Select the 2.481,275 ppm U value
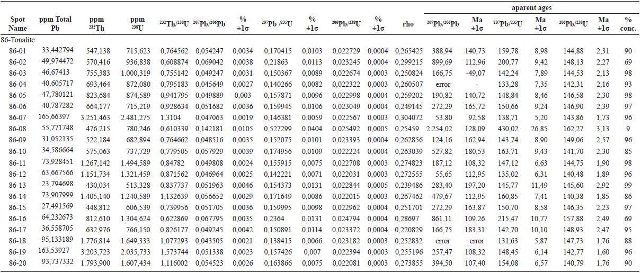Viewport: 641px width, 273px height. coord(137,117)
